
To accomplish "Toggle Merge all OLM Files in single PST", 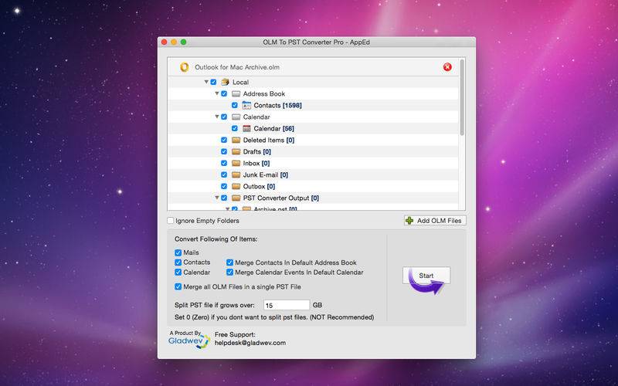I will pyautogui.click(x=178, y=286).
